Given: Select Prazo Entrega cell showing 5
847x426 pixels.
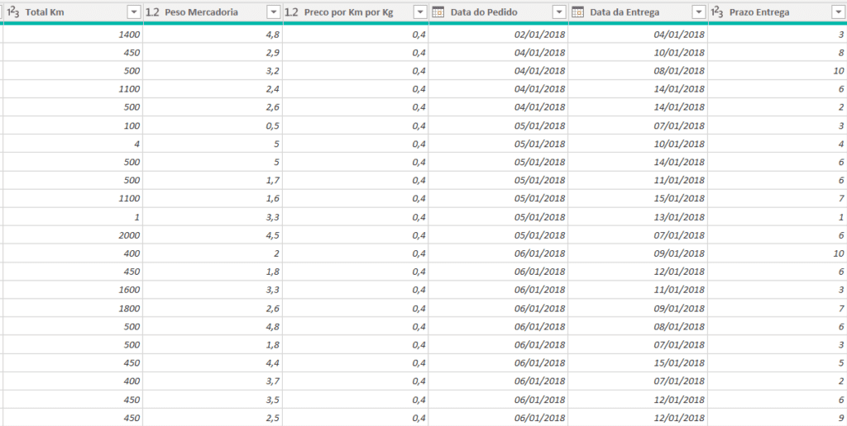Looking at the screenshot, I should [x=778, y=363].
